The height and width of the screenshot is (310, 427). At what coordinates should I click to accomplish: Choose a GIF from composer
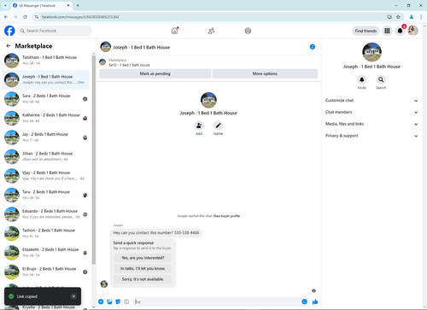click(126, 301)
